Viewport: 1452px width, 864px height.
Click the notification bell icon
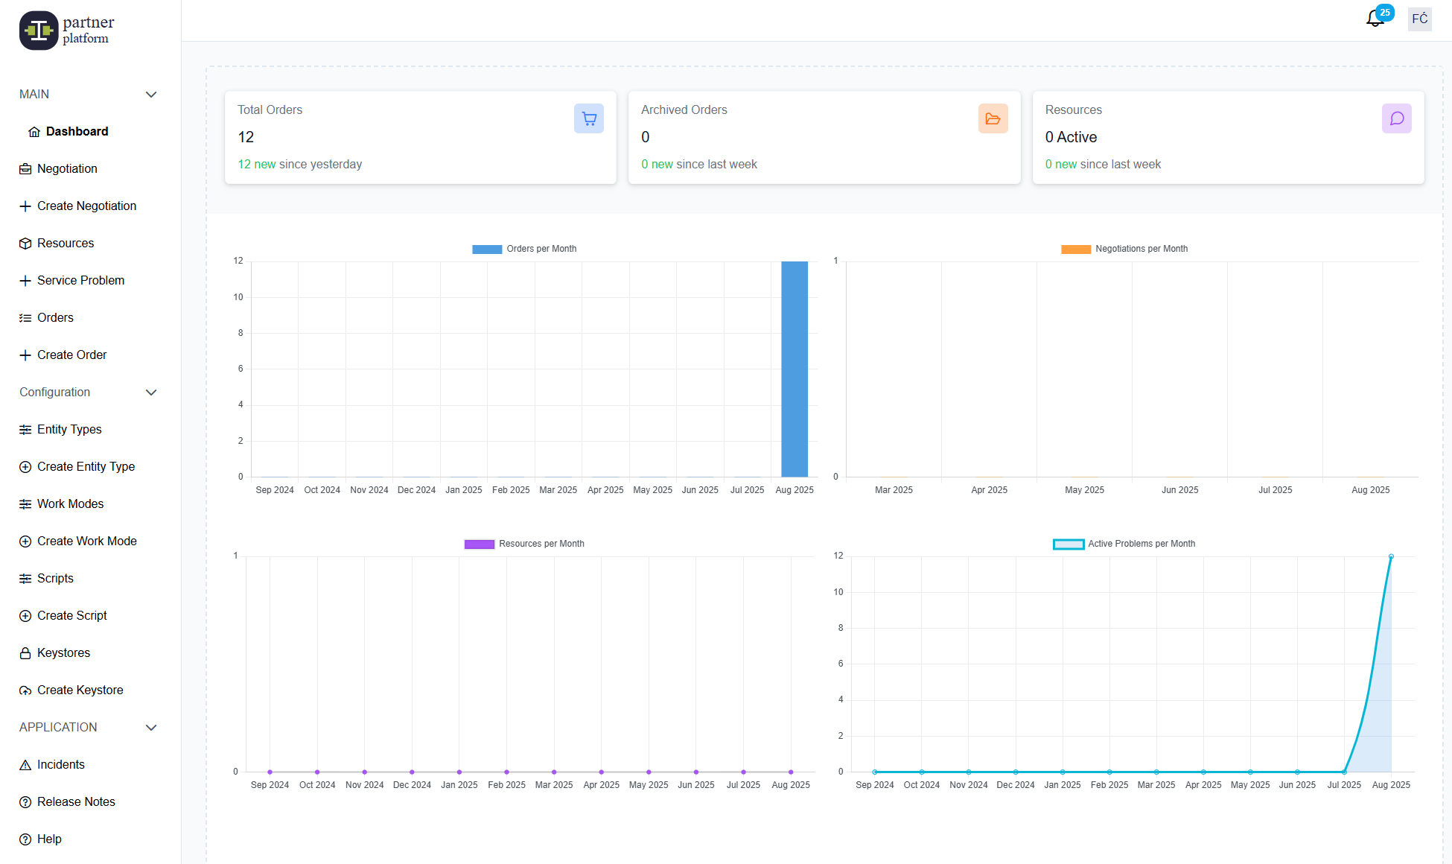[1375, 19]
